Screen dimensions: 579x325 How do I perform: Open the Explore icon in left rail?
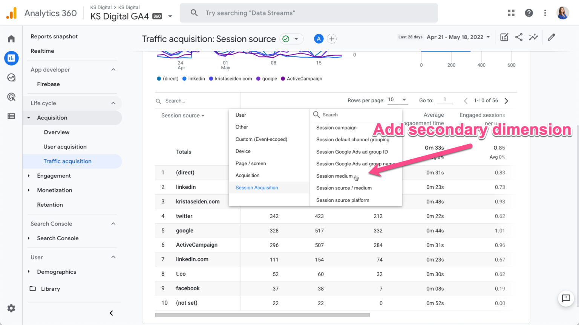(11, 78)
